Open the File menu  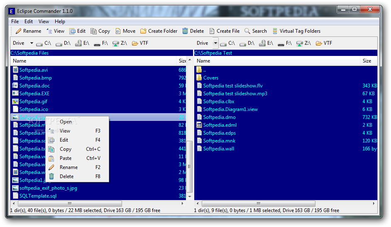click(x=15, y=22)
